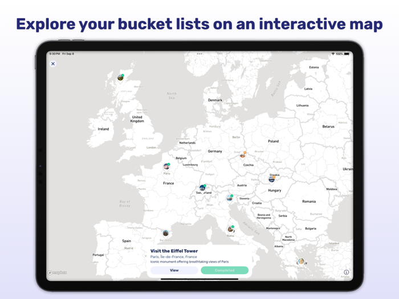This screenshot has height=299, width=399.
Task: Select the Barcelona map pin
Action: (166, 234)
